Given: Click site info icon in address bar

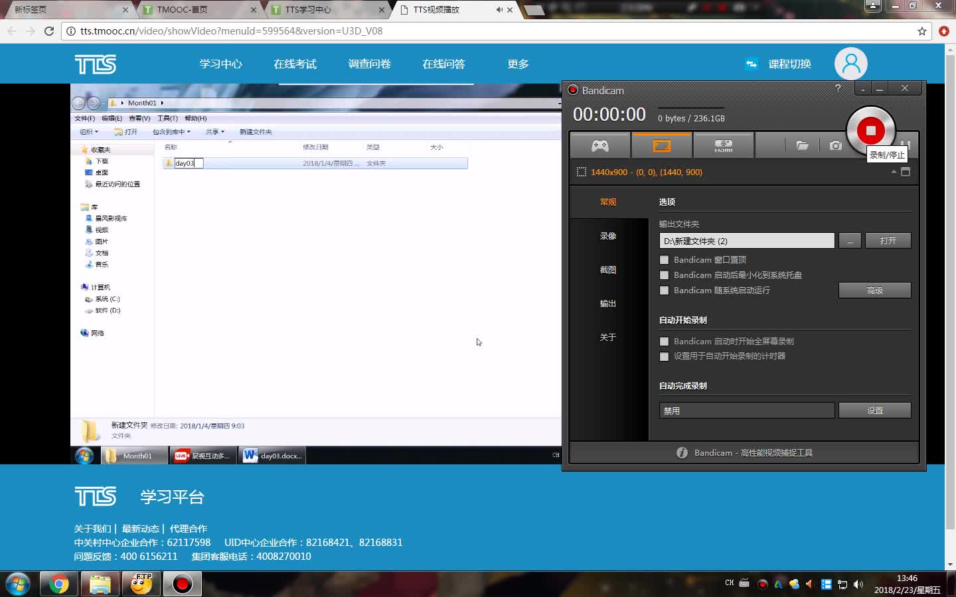Looking at the screenshot, I should point(71,31).
